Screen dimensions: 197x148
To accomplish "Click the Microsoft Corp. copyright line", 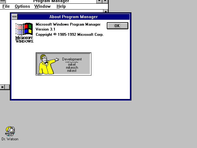I will [70, 35].
